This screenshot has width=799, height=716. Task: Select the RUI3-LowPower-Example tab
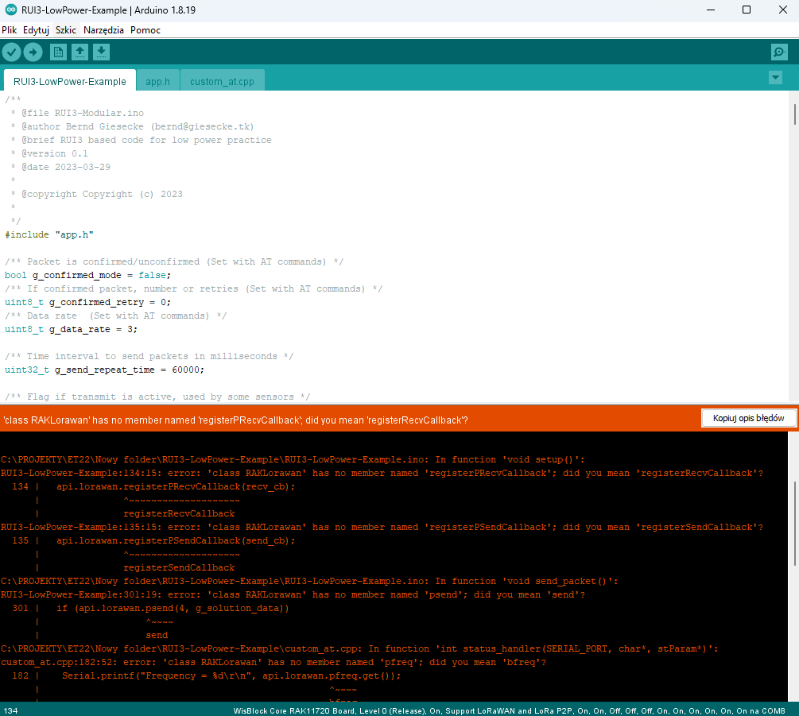click(69, 82)
